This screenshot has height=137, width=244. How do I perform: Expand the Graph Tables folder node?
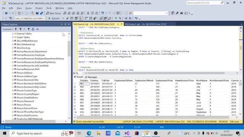[x=13, y=37]
